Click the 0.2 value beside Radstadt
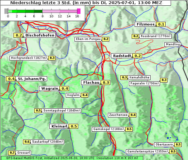The height and width of the screenshot is (160, 188). (x=137, y=56)
